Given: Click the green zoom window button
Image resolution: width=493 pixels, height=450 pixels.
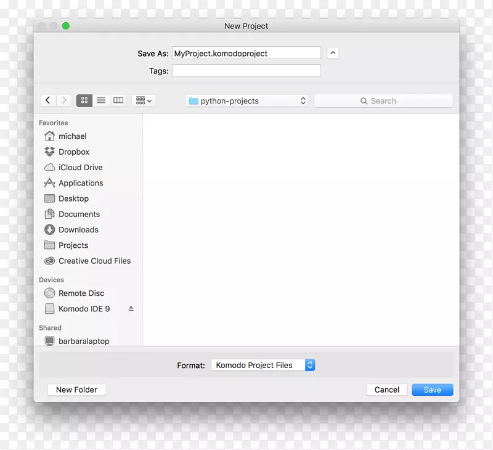Looking at the screenshot, I should tap(66, 26).
